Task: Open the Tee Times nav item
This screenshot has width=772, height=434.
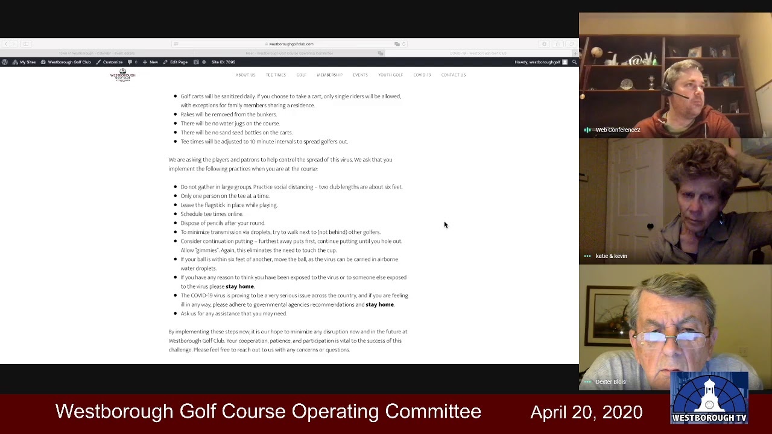Action: (x=276, y=75)
